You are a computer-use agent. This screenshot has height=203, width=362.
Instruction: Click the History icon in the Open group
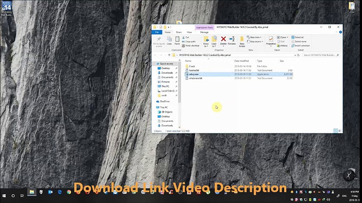coord(282,46)
